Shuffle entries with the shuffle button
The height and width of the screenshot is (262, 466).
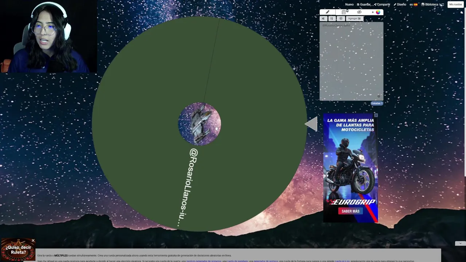tap(323, 19)
